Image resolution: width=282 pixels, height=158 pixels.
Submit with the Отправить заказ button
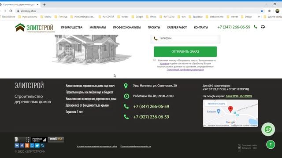[185, 52]
